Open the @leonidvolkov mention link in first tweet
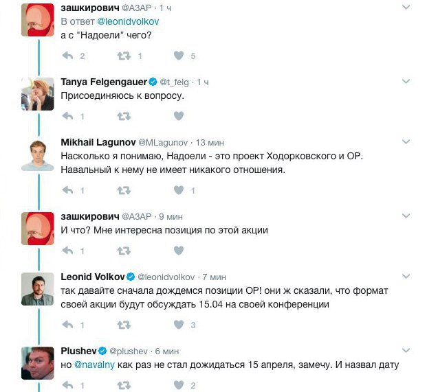Screen dimensions: 427x392 [x=128, y=21]
